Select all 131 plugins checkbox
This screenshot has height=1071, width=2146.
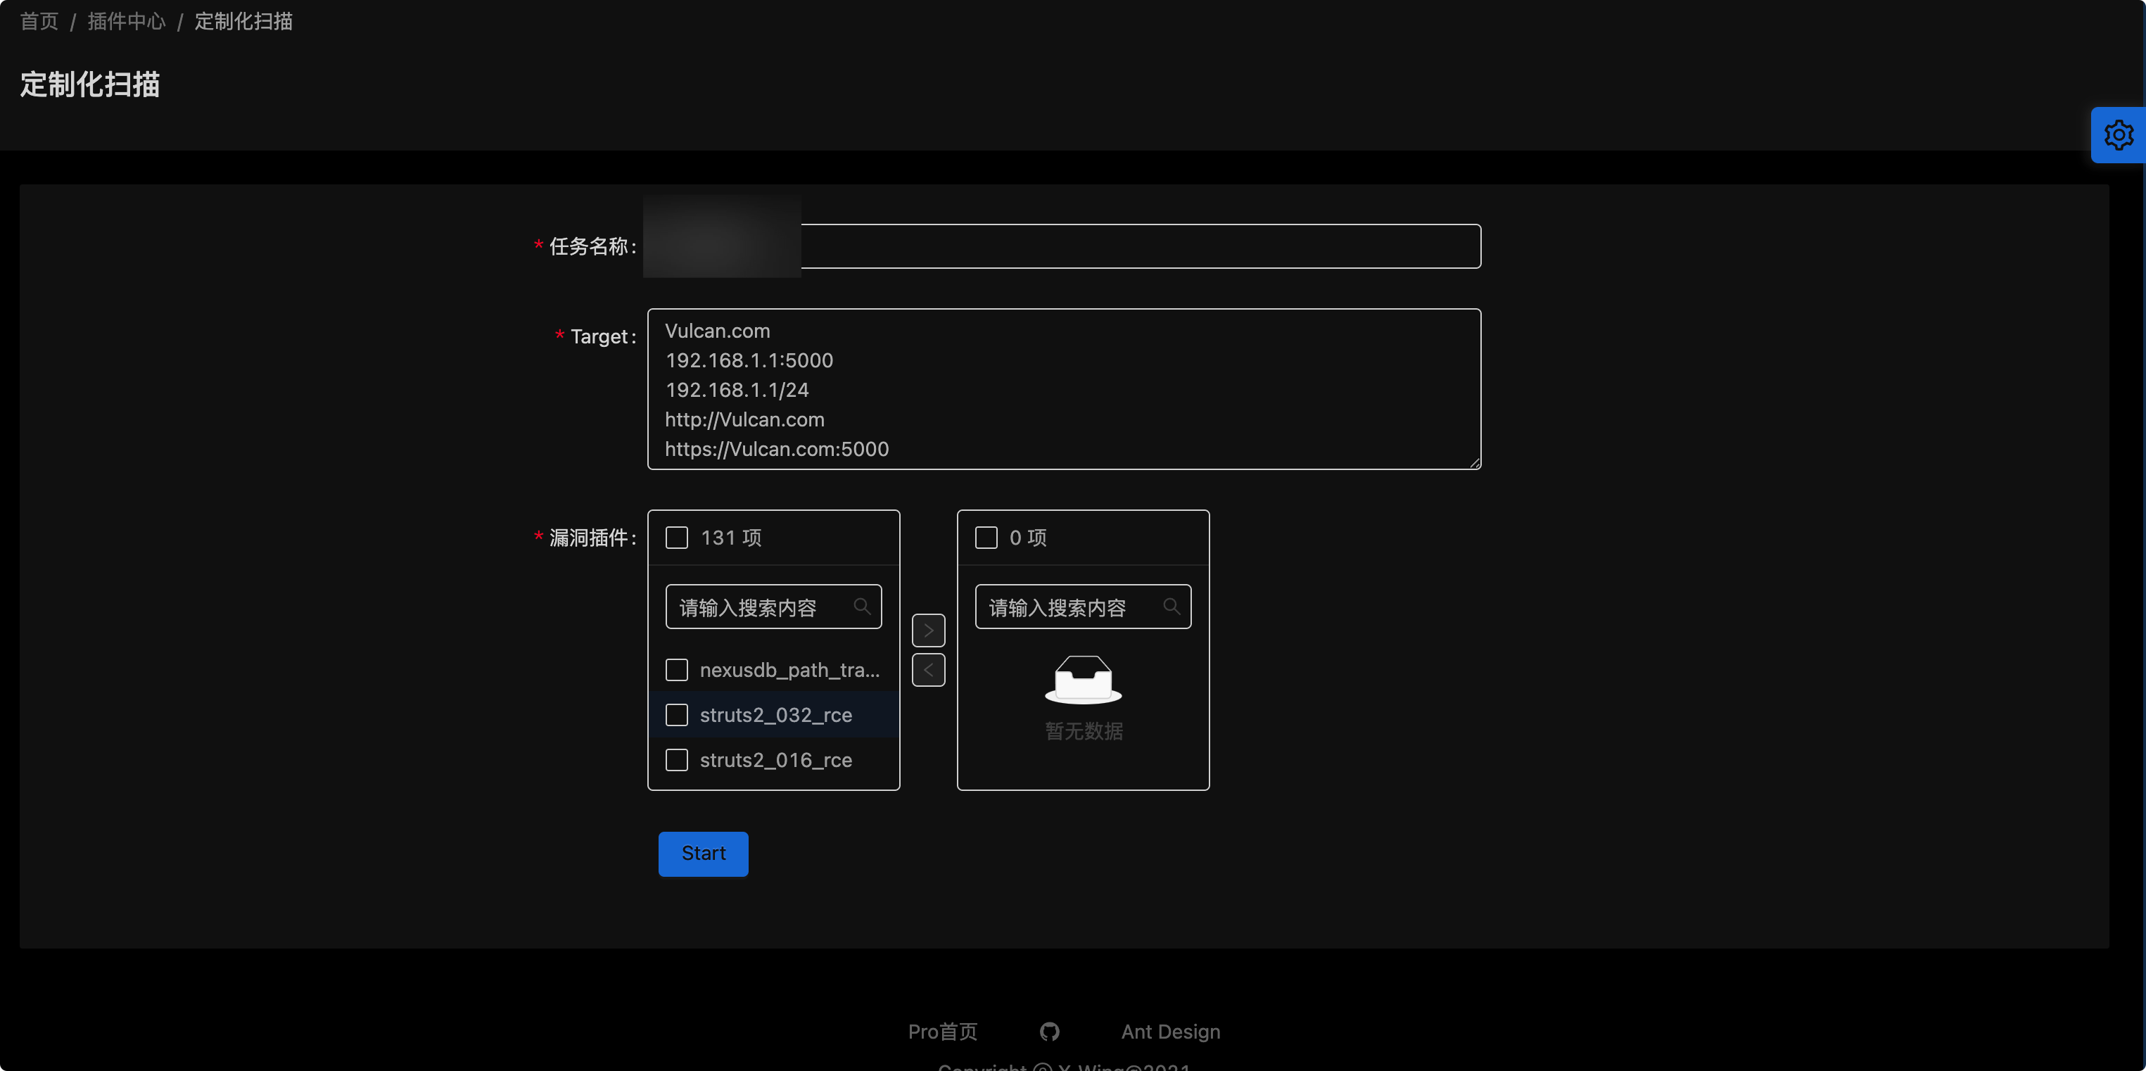[676, 538]
